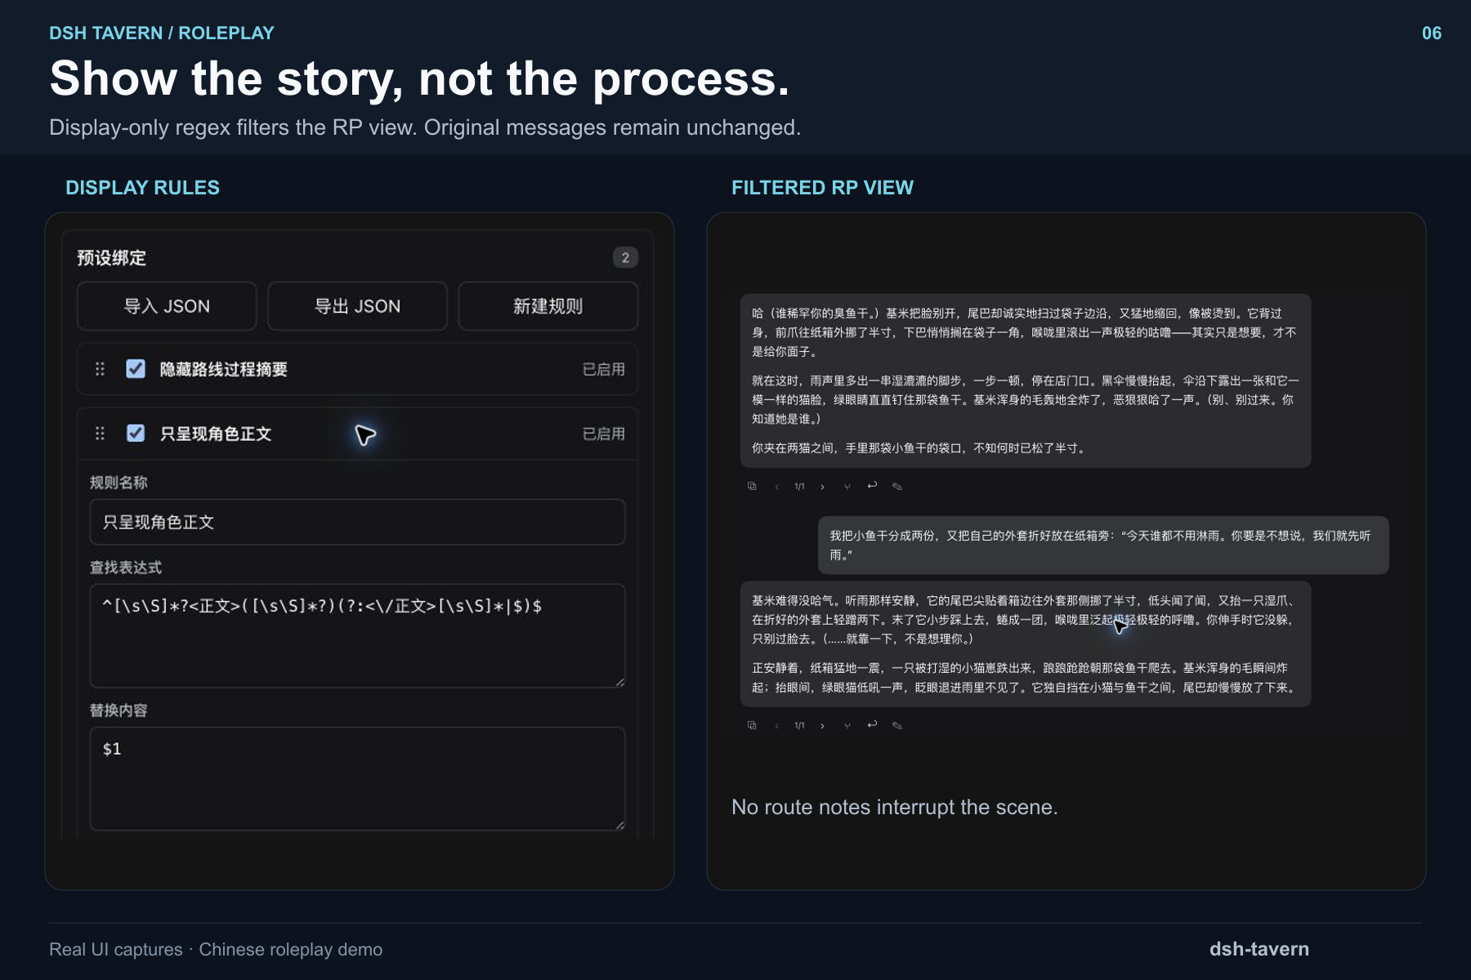The width and height of the screenshot is (1471, 980).
Task: Return-arrow icon under 基米难得没哈气 message
Action: point(872,724)
